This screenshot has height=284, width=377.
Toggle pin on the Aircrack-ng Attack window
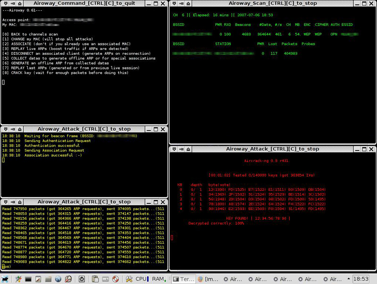(x=181, y=149)
